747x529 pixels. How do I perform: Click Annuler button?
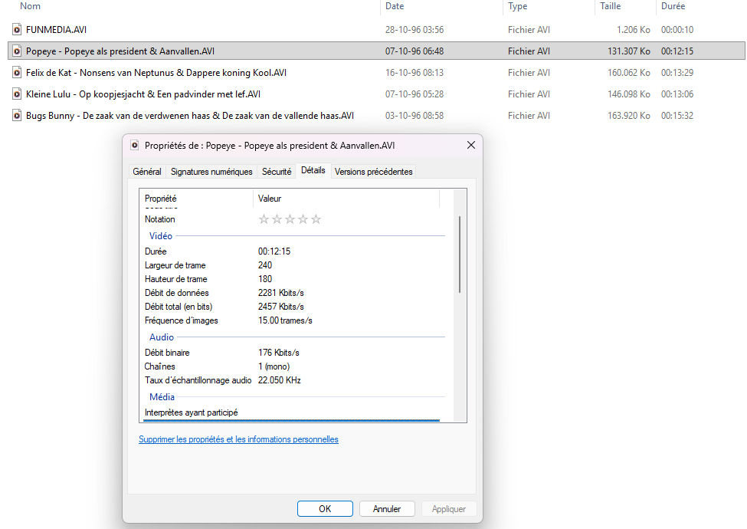tap(387, 508)
